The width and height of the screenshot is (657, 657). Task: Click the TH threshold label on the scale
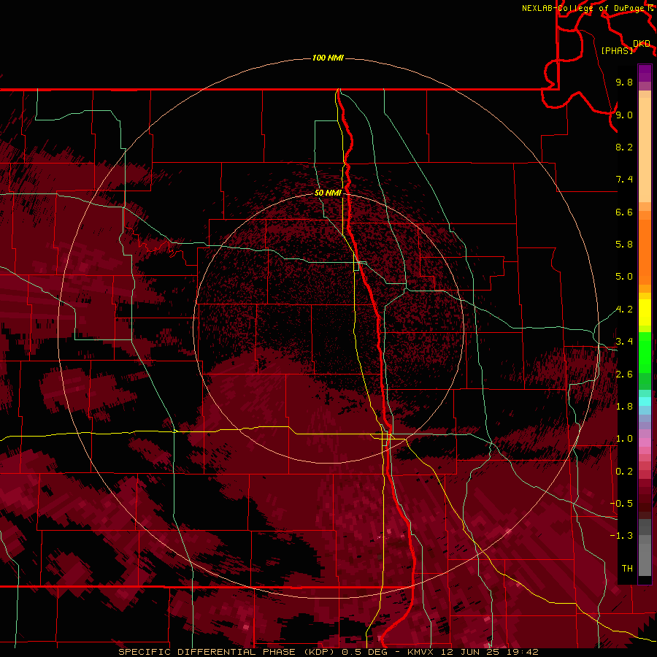[627, 569]
